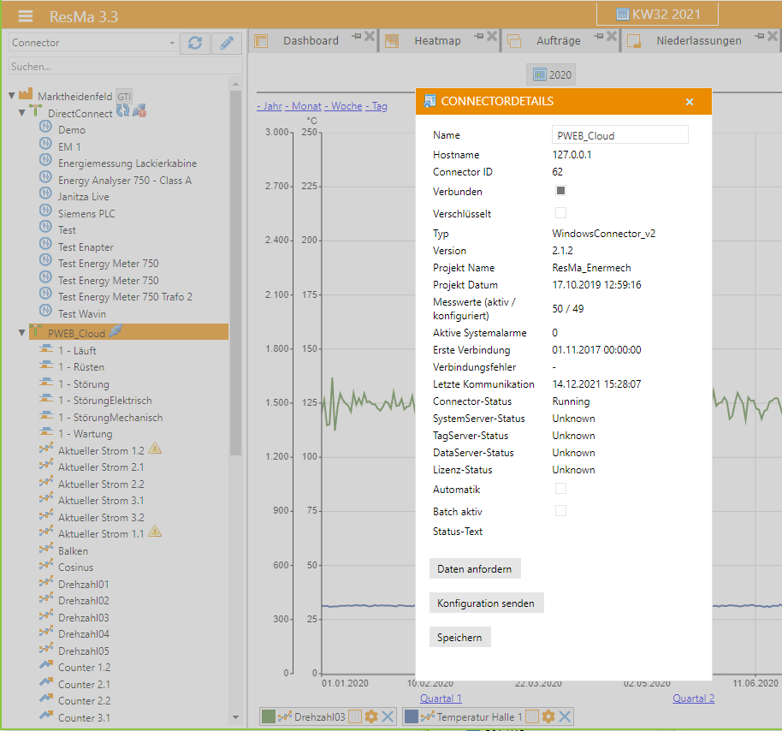Switch to the Aufträge tab

click(x=558, y=40)
